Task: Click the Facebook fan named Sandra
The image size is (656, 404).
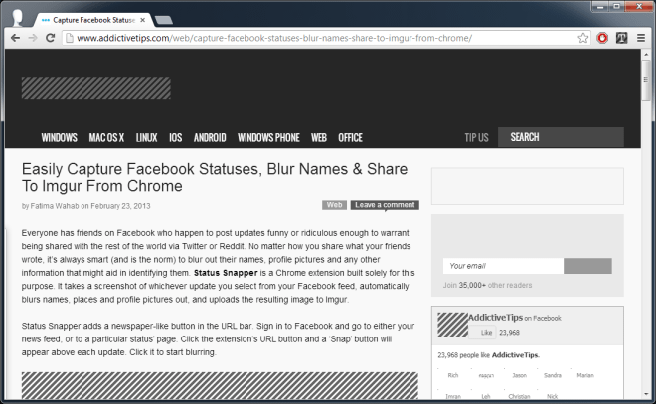Action: tap(553, 375)
